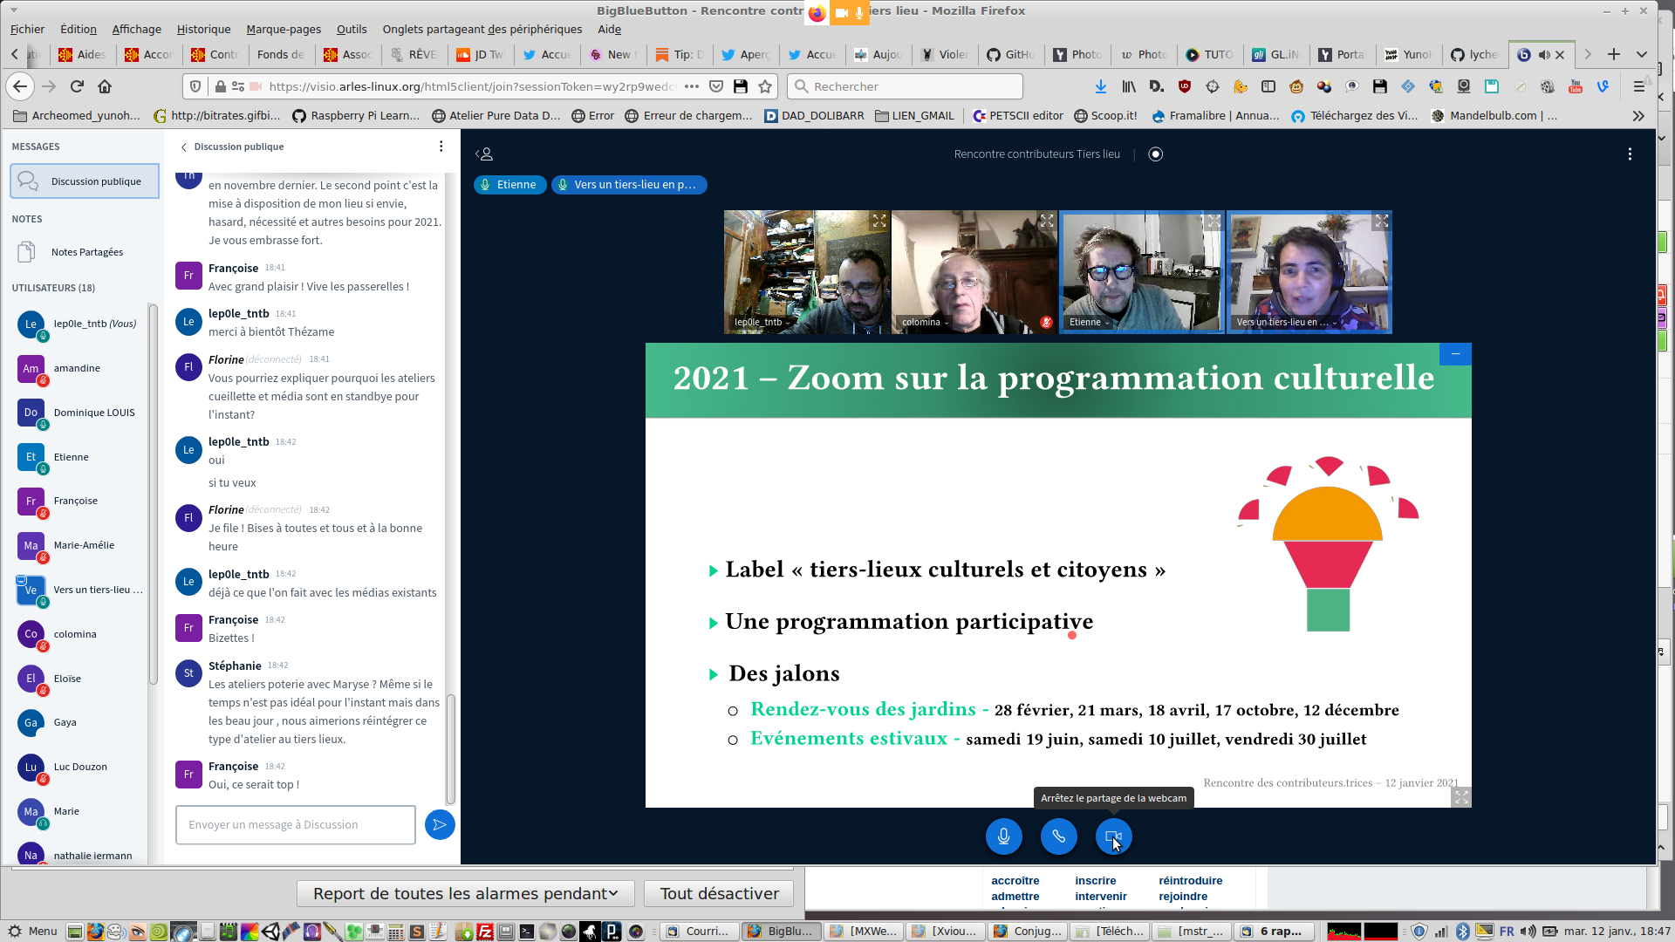This screenshot has height=942, width=1675.
Task: Open the Historique menu
Action: pos(203,29)
